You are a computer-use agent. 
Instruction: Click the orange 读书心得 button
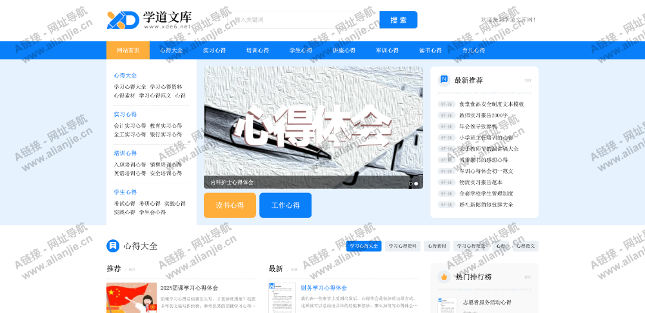[x=230, y=205]
